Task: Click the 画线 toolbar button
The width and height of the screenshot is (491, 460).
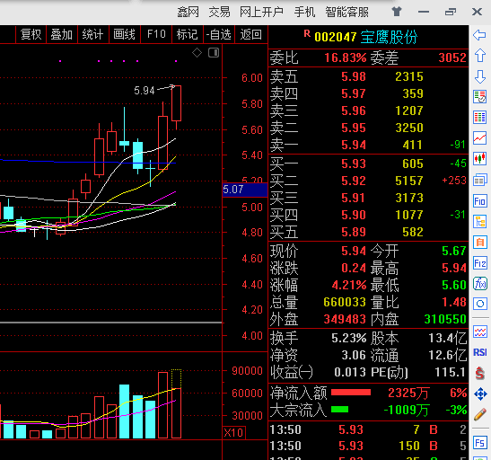Action: click(124, 34)
